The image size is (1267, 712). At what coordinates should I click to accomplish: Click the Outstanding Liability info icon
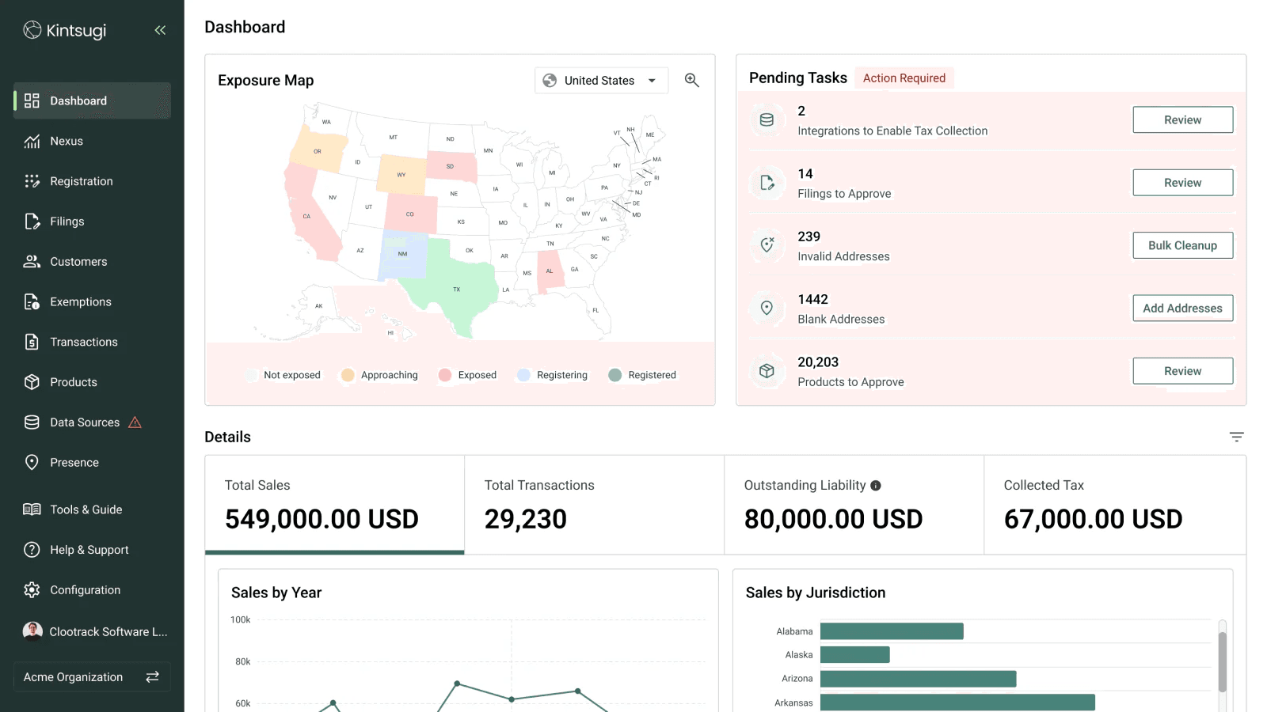[876, 486]
